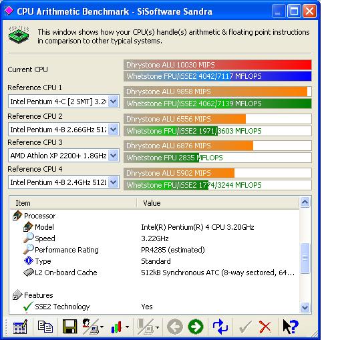Image resolution: width=342 pixels, height=340 pixels.
Task: Open the bar chart toolbar icon
Action: [116, 327]
